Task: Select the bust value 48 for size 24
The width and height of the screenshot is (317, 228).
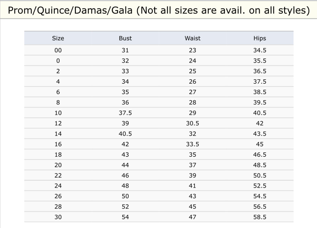Action: (125, 186)
